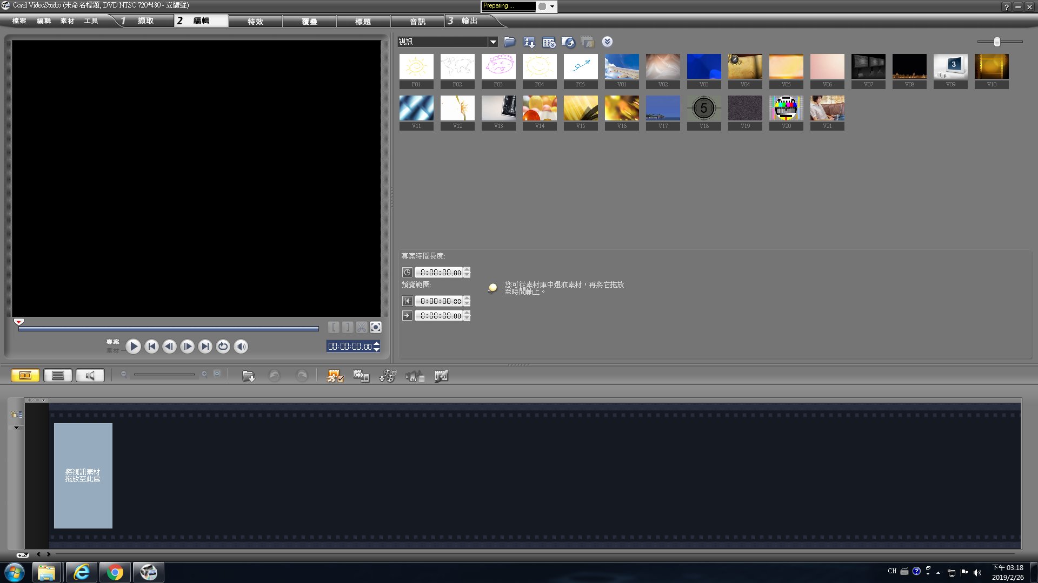This screenshot has height=583, width=1038.
Task: Switch playback mode to 專案
Action: pyautogui.click(x=112, y=342)
